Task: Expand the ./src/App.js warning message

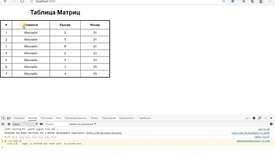Action: 5,141
